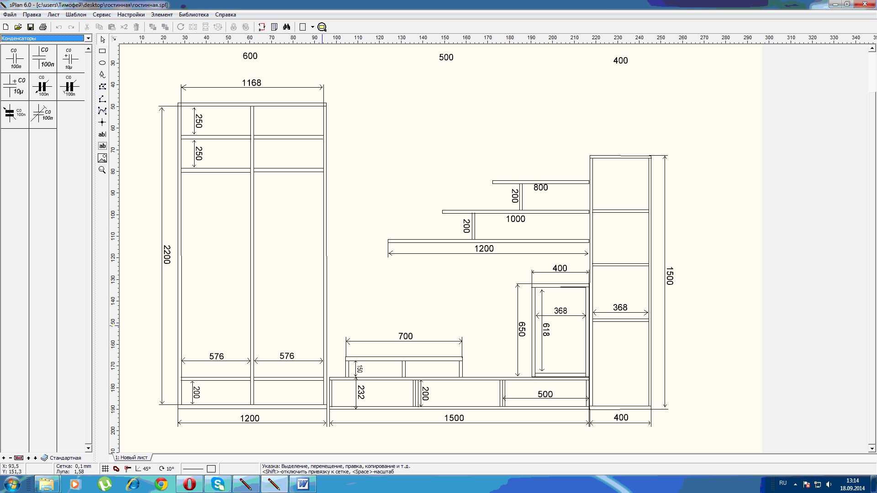Open the Конденсаторы library dropdown

[x=89, y=38]
